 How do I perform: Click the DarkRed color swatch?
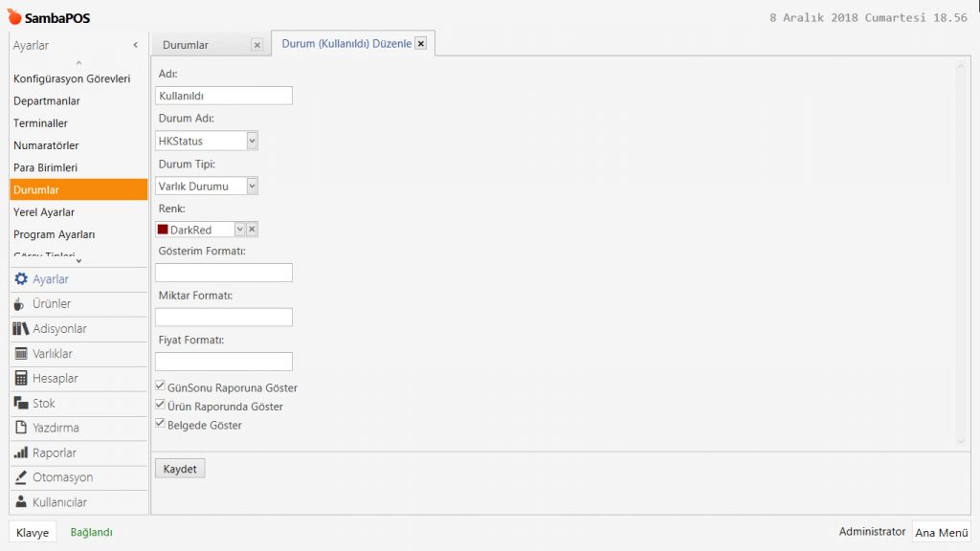coord(163,230)
